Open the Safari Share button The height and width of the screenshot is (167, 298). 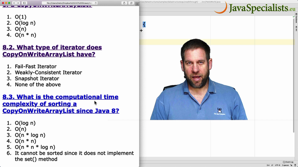[124, 3]
